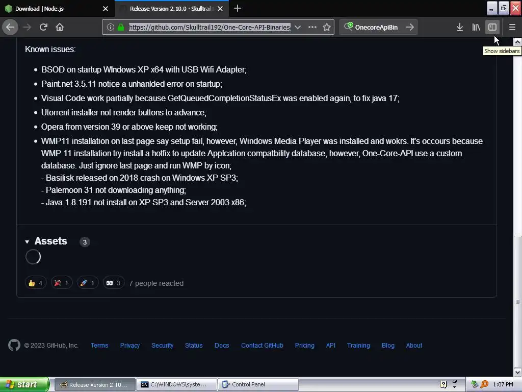
Task: Click the eyes reaction button
Action: pyautogui.click(x=114, y=283)
